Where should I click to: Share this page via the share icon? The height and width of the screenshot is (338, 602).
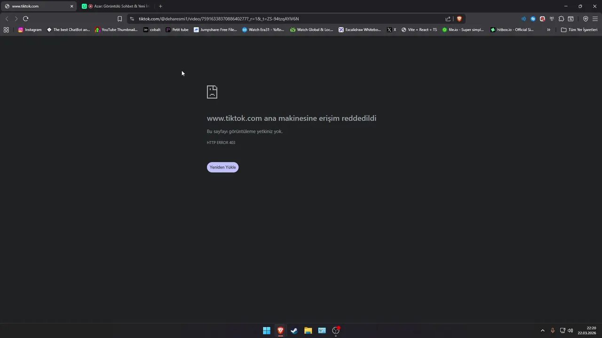(448, 19)
